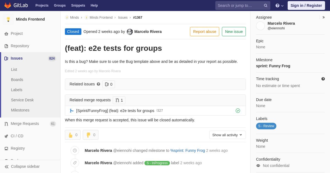Open the Projects menu
The image size is (330, 173).
(42, 5)
